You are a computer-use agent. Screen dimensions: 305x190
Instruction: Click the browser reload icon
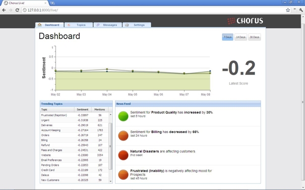pyautogui.click(x=17, y=10)
